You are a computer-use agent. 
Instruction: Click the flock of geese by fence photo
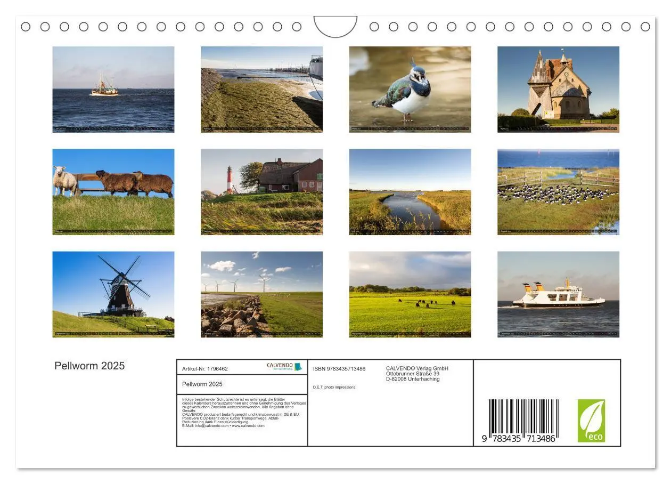click(558, 192)
